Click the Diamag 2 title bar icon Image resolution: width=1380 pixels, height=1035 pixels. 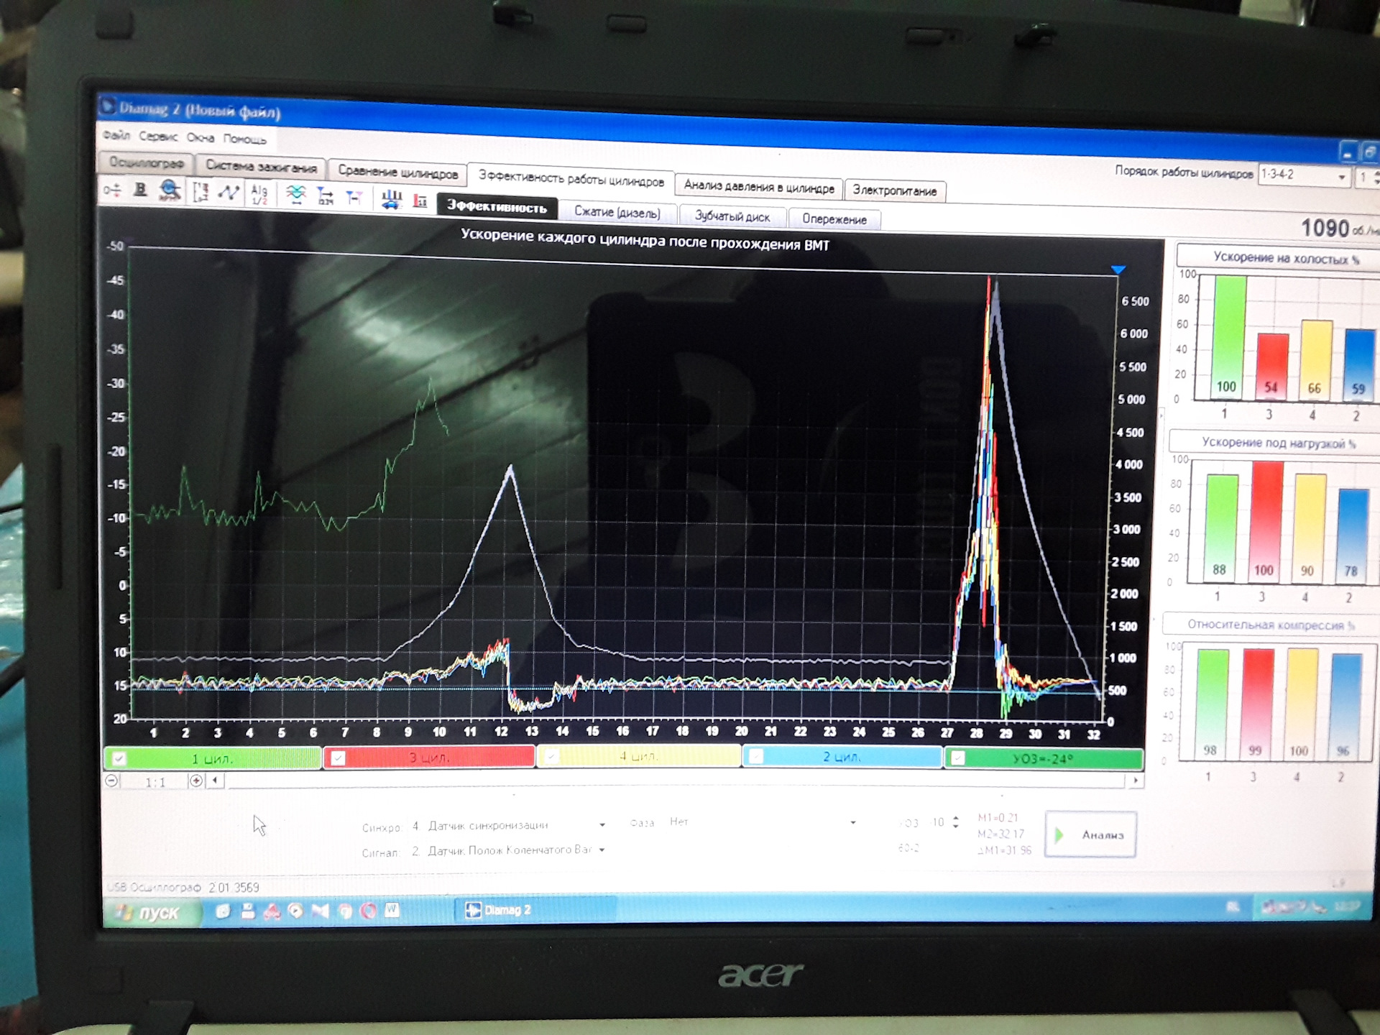click(x=107, y=106)
